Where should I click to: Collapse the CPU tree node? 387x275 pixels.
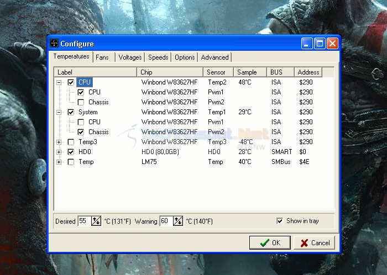pos(59,82)
